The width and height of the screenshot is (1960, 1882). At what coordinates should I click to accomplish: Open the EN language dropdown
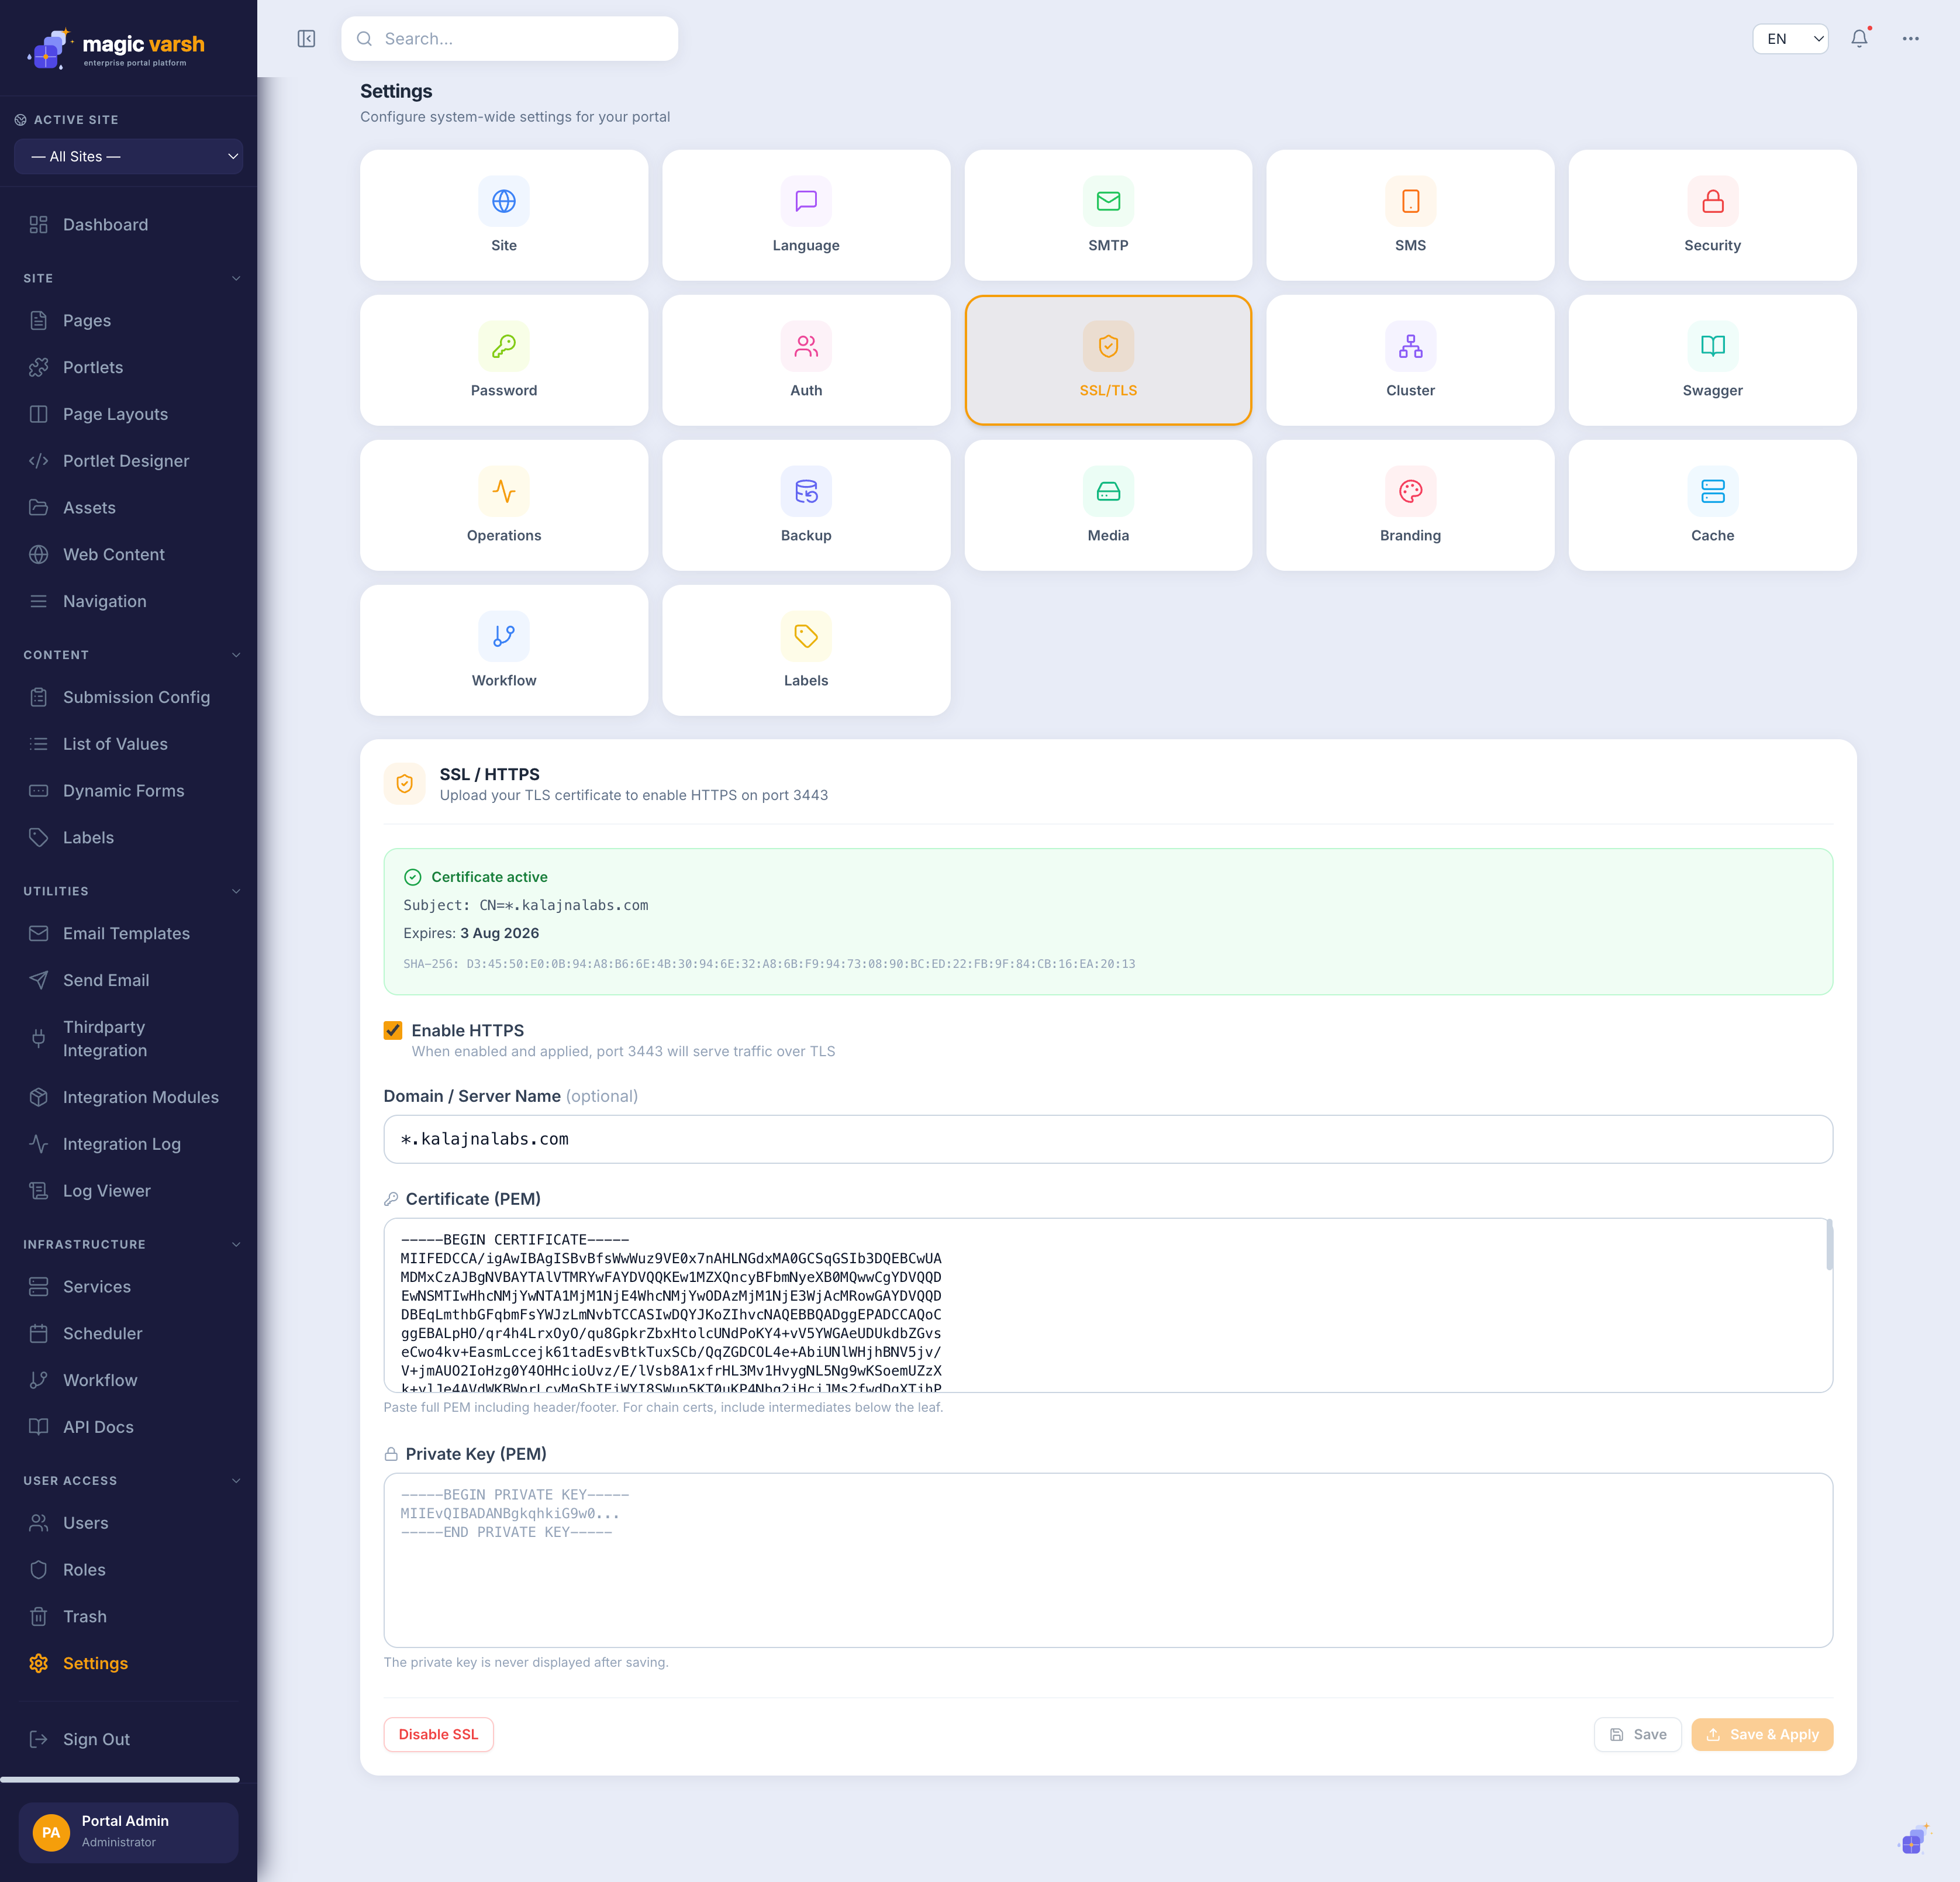coord(1790,38)
